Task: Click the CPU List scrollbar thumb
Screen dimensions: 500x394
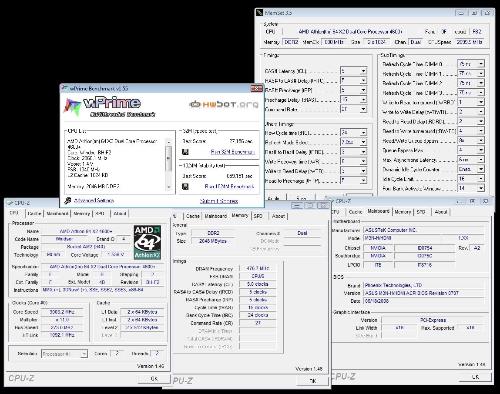Action: pos(169,158)
